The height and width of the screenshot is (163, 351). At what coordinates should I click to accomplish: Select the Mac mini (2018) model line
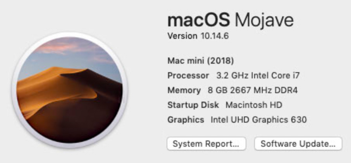click(x=201, y=61)
